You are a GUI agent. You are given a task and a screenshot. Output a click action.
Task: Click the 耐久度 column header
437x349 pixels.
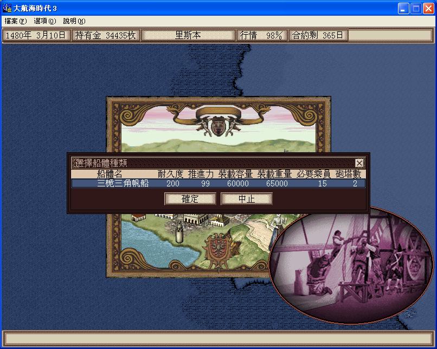[x=171, y=174]
